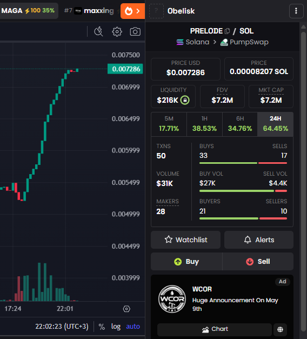Click the Ad badge on WCOR banner
The image size is (307, 339).
282,282
